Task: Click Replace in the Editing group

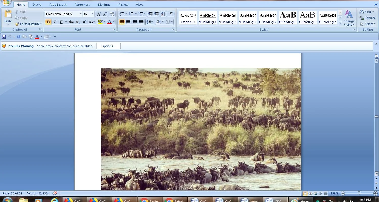Action: (368, 18)
